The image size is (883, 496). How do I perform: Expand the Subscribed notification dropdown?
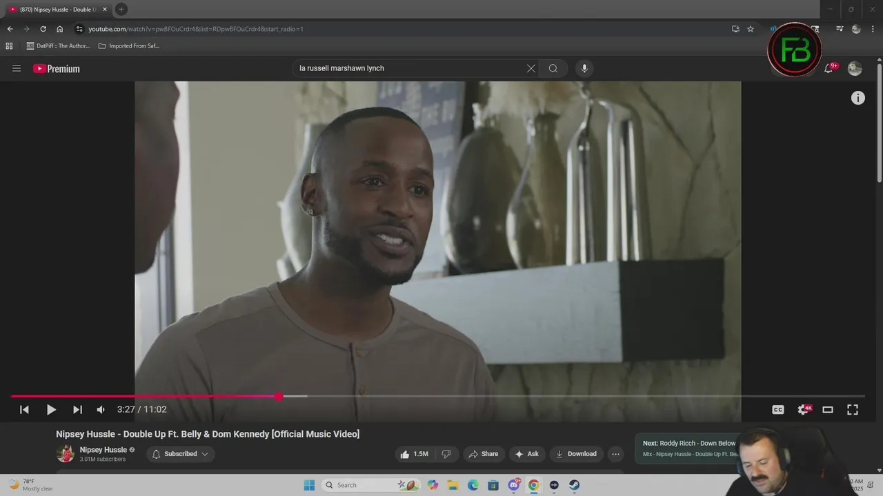[x=180, y=454]
